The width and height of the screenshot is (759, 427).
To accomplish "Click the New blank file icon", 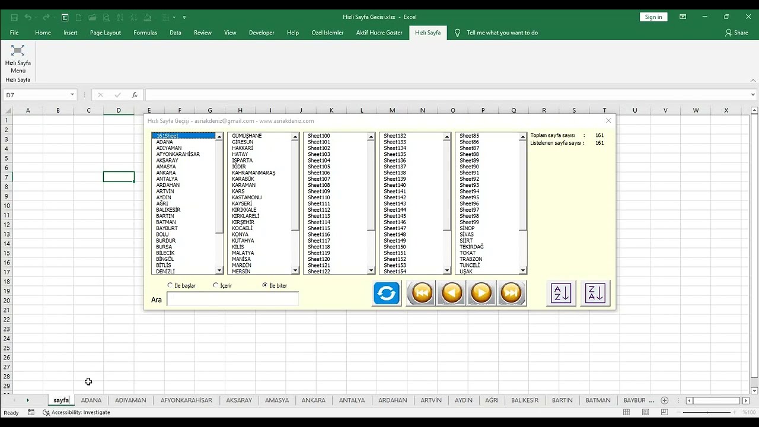I will click(79, 17).
